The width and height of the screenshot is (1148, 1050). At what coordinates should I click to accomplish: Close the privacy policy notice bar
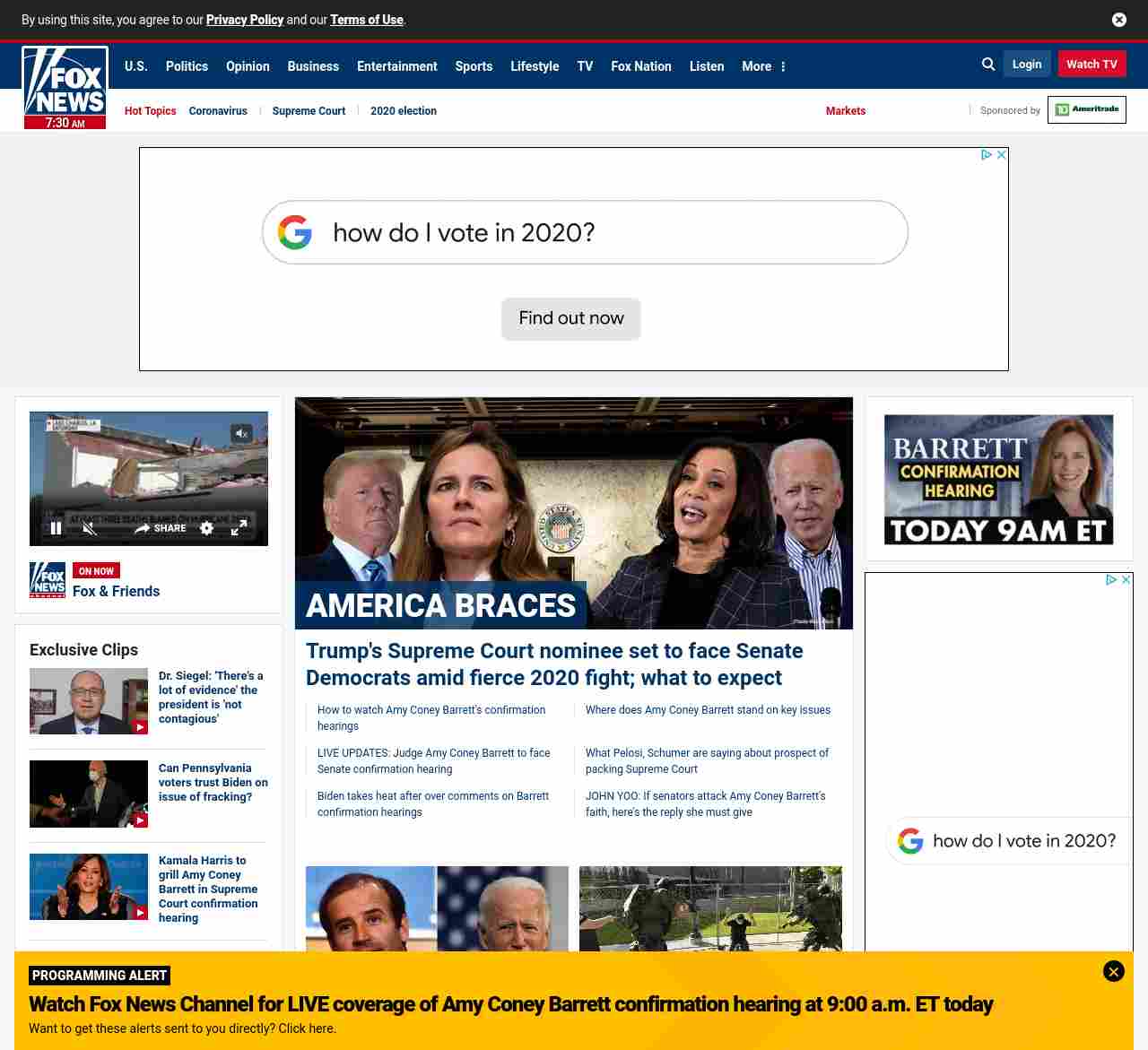click(x=1118, y=20)
